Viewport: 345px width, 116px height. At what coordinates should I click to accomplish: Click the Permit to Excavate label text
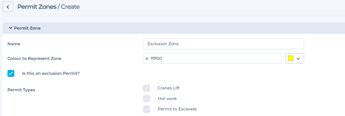(177, 109)
